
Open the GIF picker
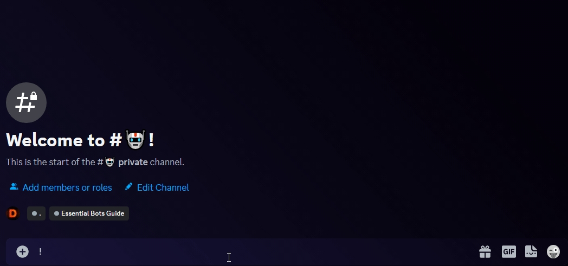[x=508, y=251]
